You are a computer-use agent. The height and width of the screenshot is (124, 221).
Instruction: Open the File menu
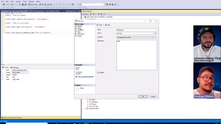click(x=2, y=1)
